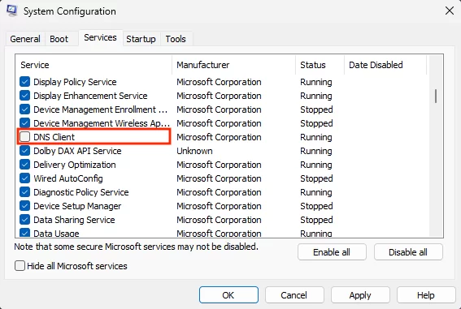Image resolution: width=461 pixels, height=309 pixels.
Task: Uncheck the Display Policy Service checkbox
Action: point(24,82)
